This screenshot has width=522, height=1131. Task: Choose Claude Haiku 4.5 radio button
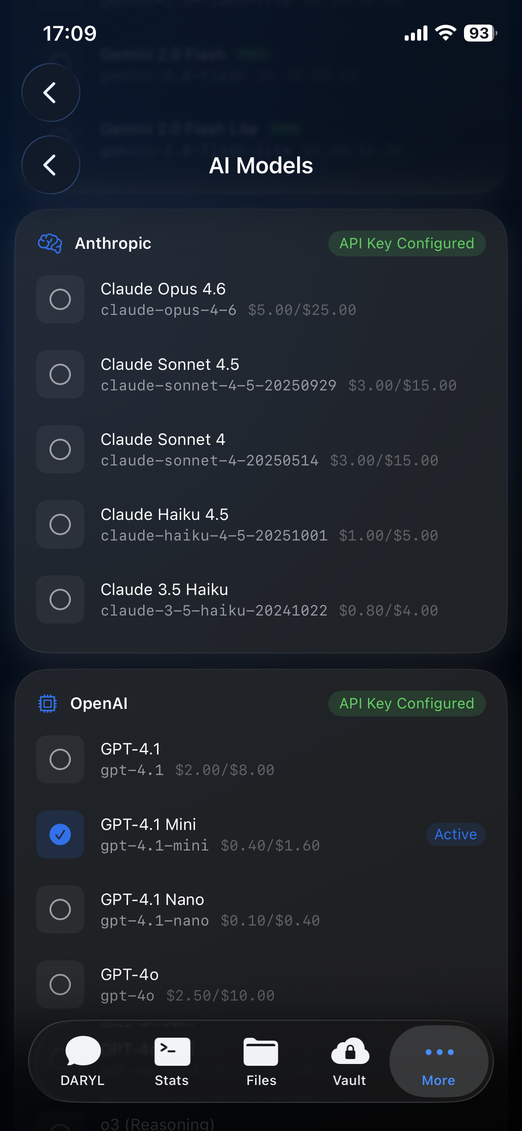click(x=60, y=524)
